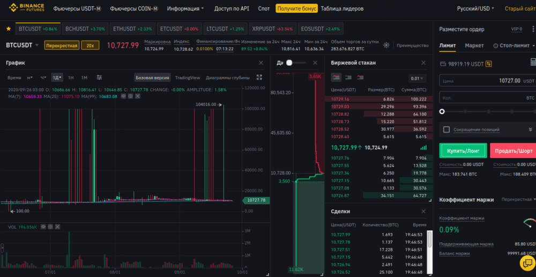This screenshot has height=277, width=536.
Task: Hide the MA indicator with eye icon
Action: (123, 96)
